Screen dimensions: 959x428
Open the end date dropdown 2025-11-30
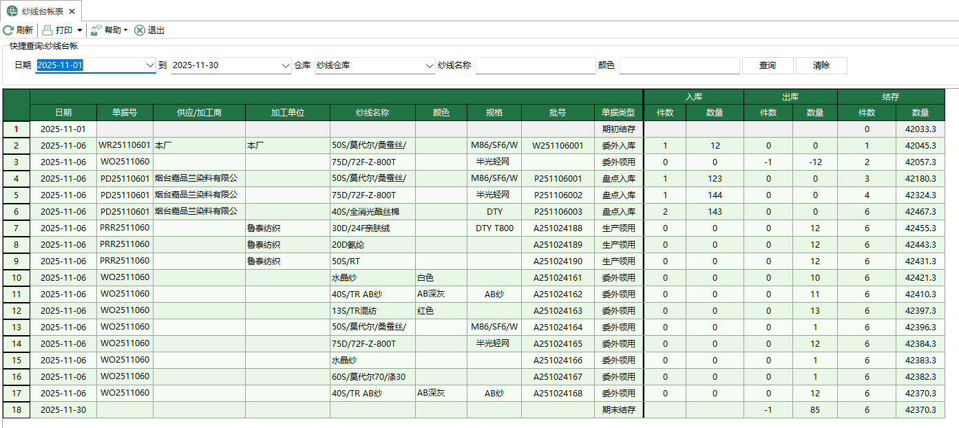pyautogui.click(x=286, y=65)
